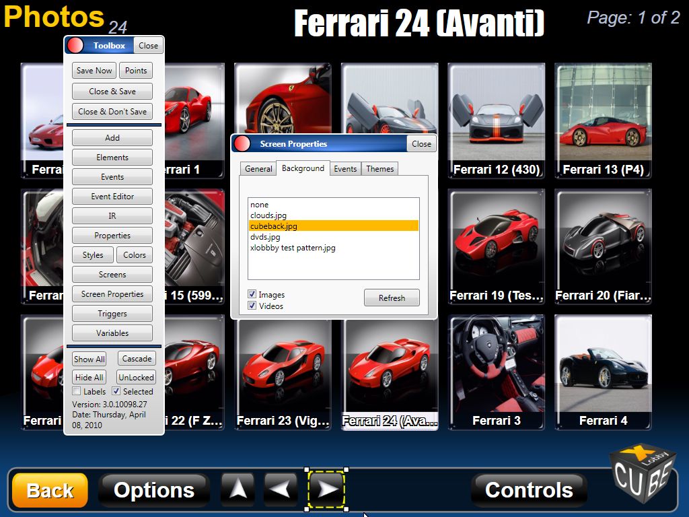Open the Ferrari 3 interior thumbnail

(x=496, y=372)
